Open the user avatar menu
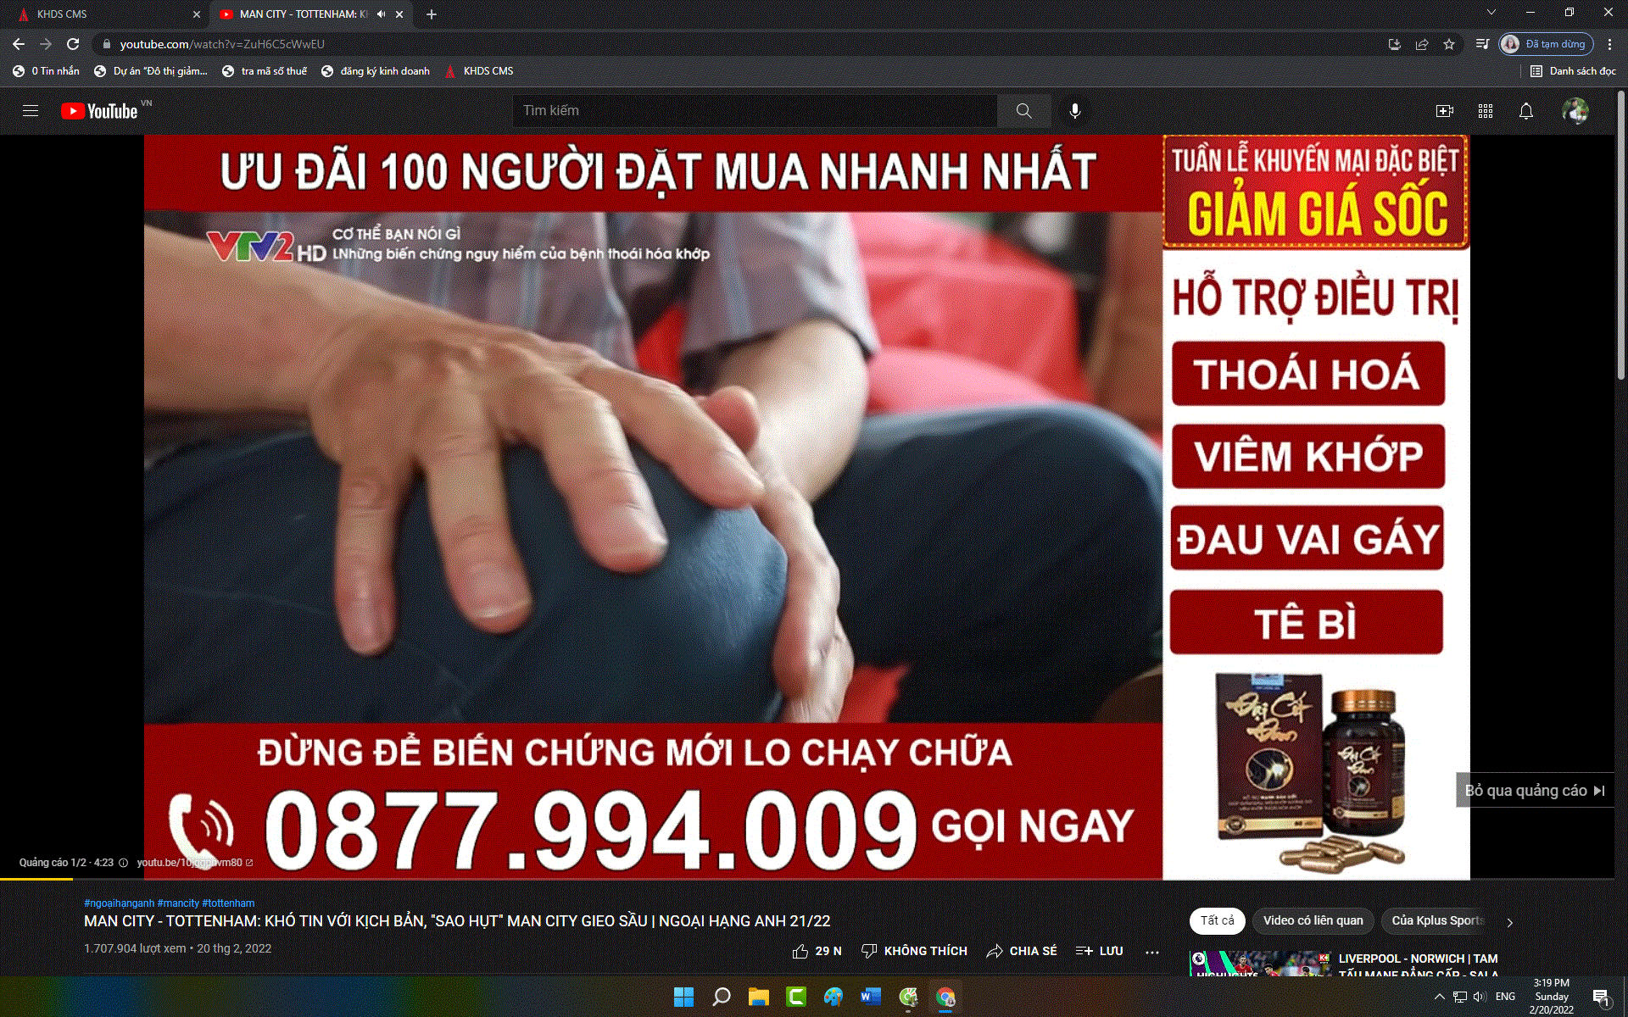The image size is (1628, 1017). coord(1575,111)
